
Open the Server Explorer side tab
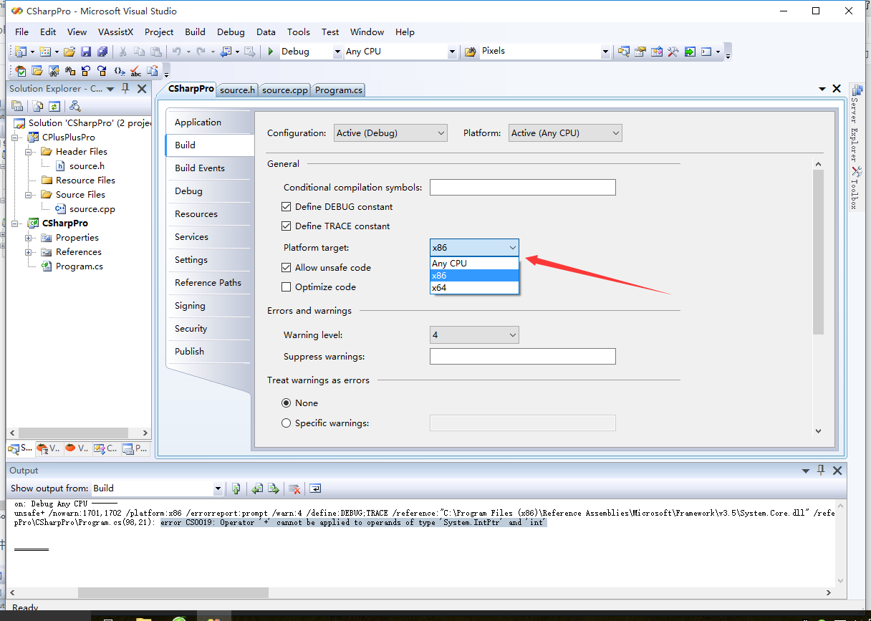[855, 123]
